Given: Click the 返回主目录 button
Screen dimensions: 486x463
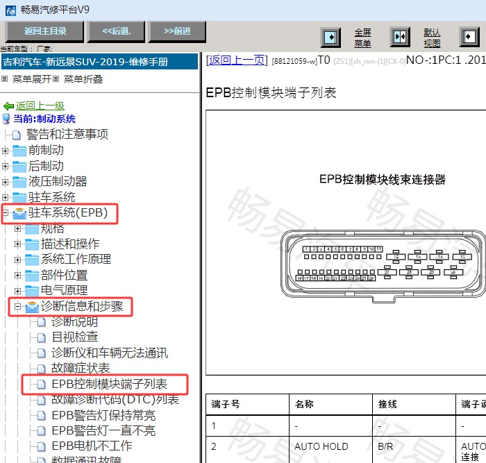Looking at the screenshot, I should 45,31.
